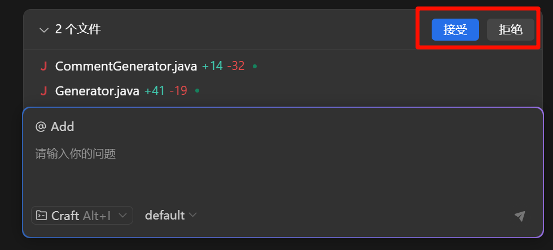The image size is (553, 250).
Task: Click the send paper-plane icon
Action: pos(520,216)
